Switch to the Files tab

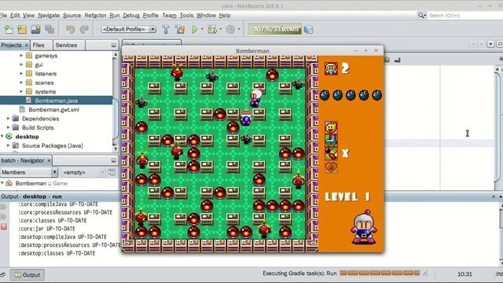[x=39, y=46]
